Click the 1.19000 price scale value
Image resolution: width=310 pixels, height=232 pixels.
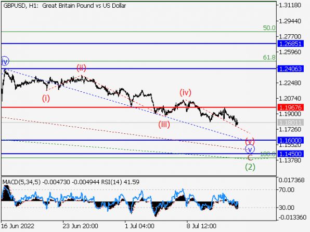[x=290, y=114]
